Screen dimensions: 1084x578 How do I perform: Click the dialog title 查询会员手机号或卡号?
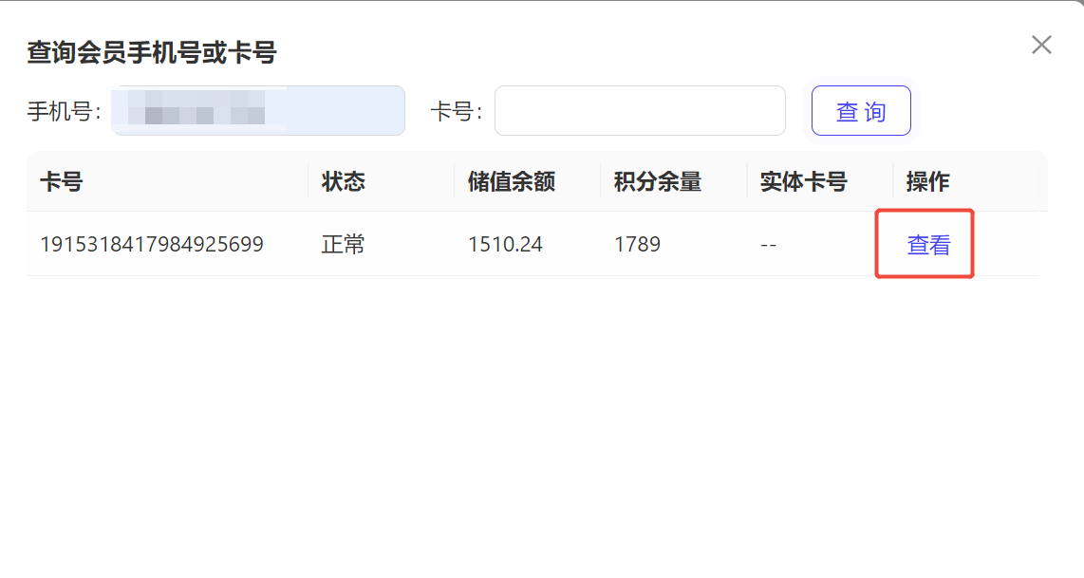tap(151, 52)
